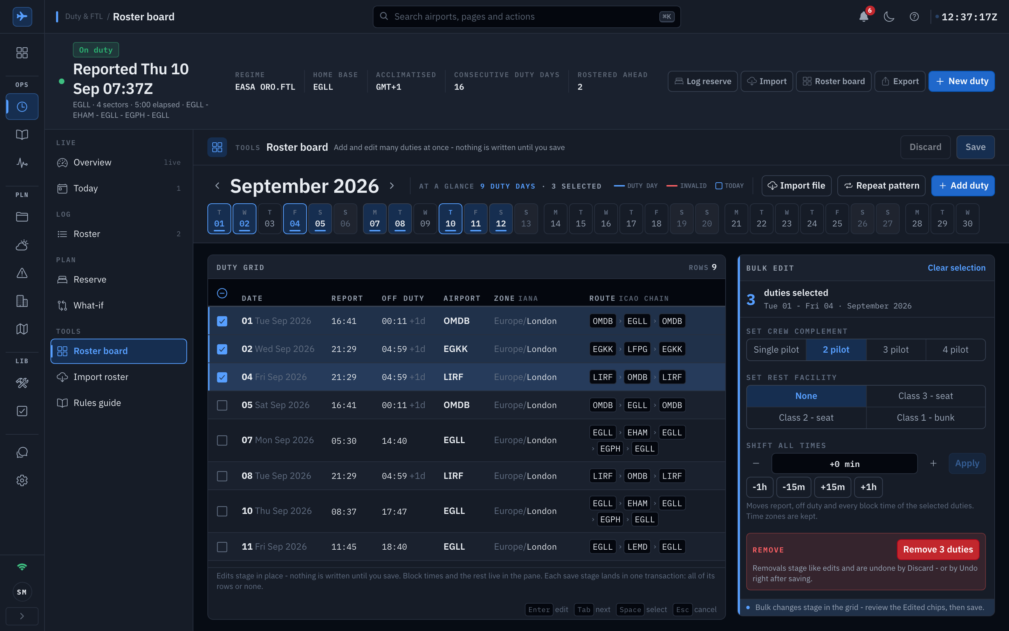
Task: Click the +15m shift preset
Action: (832, 487)
